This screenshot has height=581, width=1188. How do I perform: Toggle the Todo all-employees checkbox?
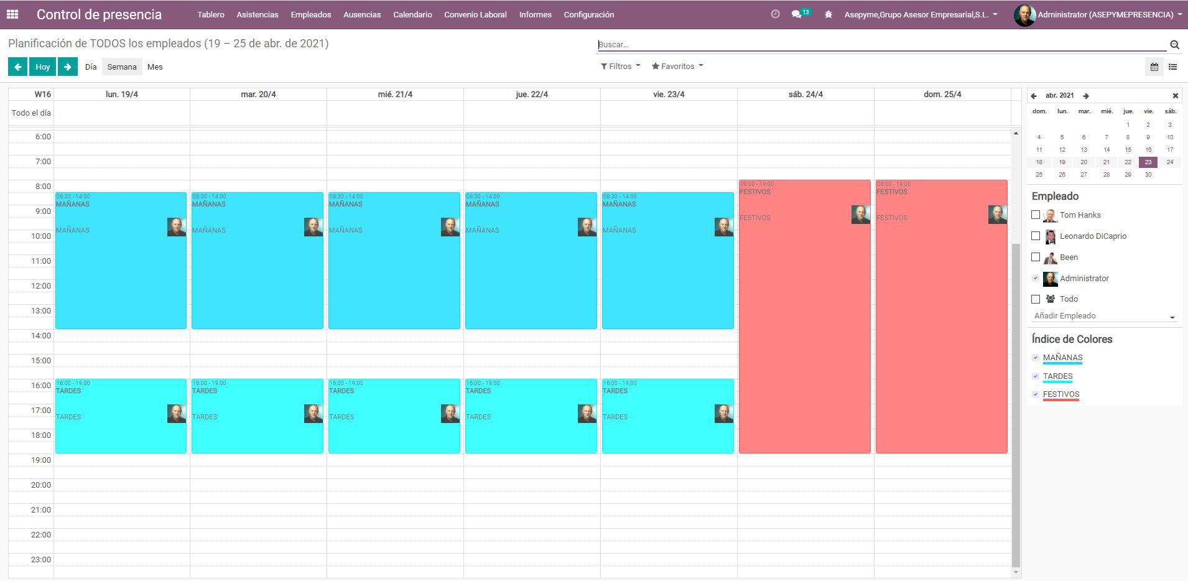click(x=1036, y=299)
